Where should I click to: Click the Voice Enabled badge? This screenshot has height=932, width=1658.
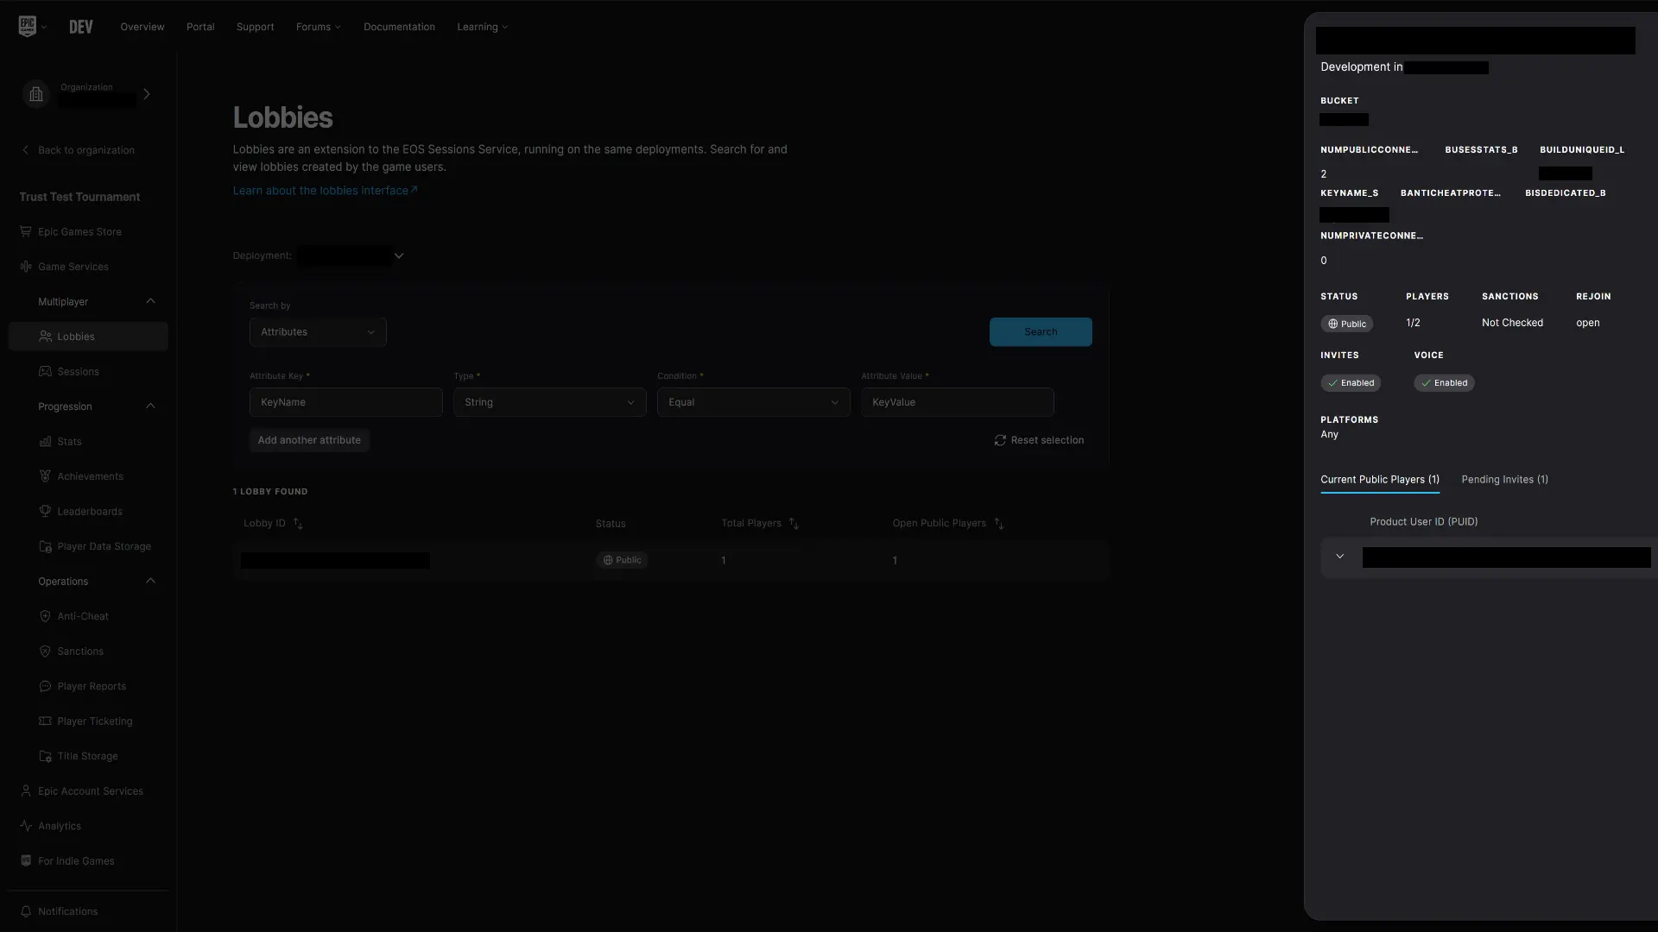point(1444,383)
